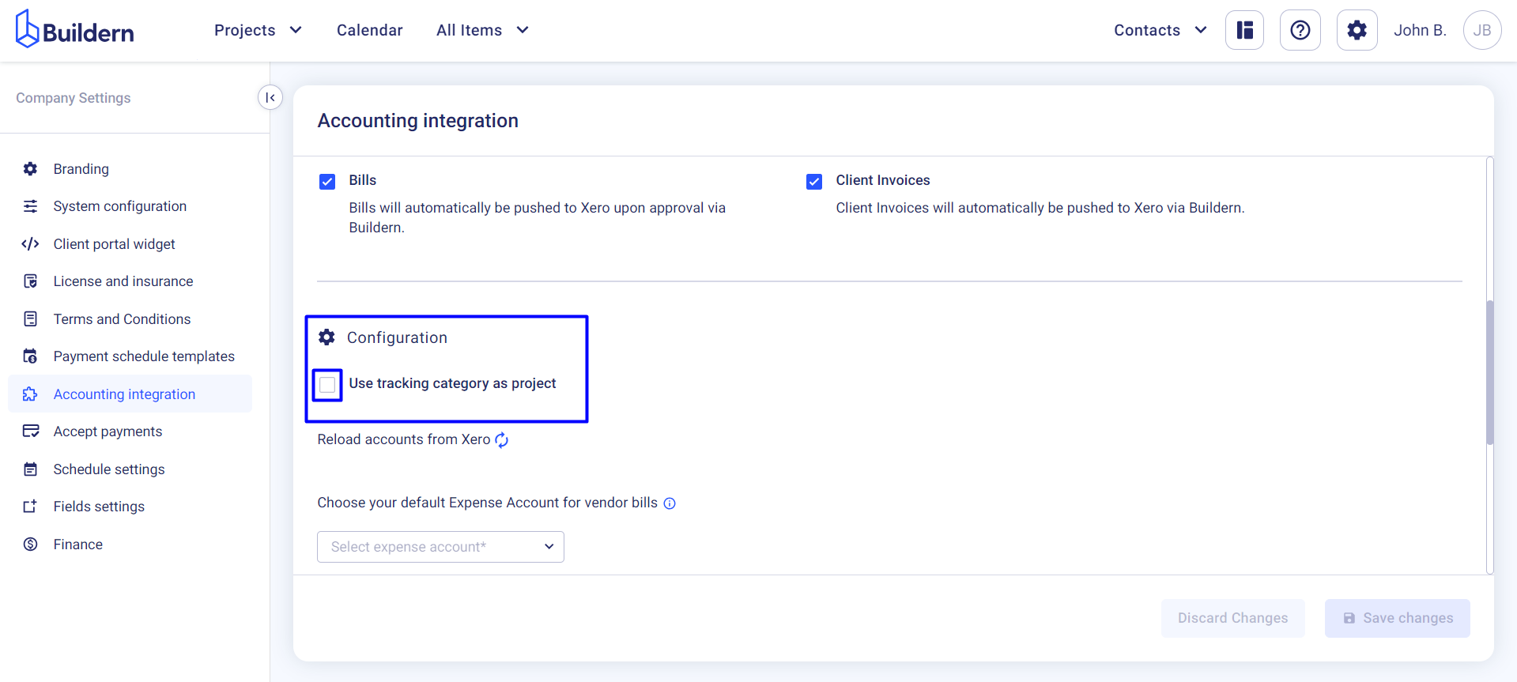Screen dimensions: 1517x682
Task: Click the Accounting integration page title
Action: coord(418,121)
